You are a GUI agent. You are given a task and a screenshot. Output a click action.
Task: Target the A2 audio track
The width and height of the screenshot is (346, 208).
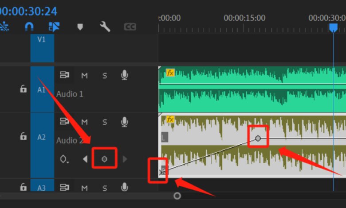click(42, 145)
